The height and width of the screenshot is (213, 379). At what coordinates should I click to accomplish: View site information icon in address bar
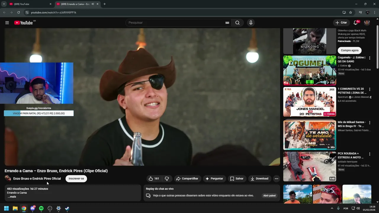[27, 12]
